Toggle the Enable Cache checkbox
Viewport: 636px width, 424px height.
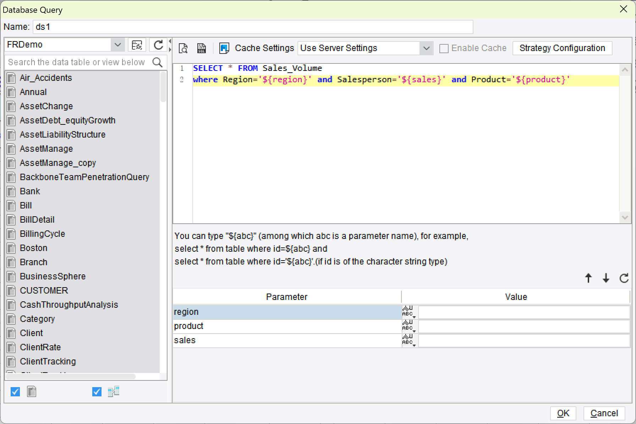[x=444, y=49]
